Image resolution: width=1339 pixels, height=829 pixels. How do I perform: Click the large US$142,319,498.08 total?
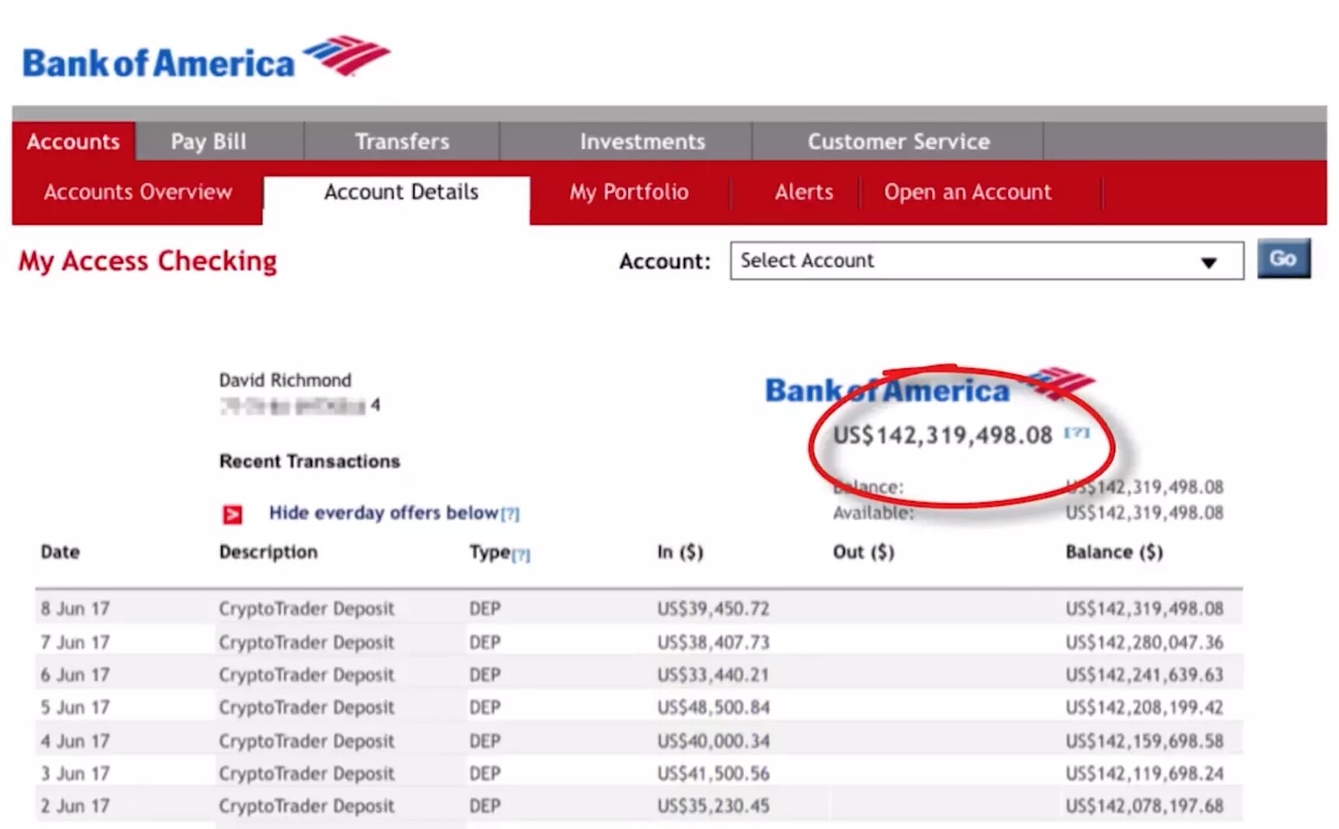pyautogui.click(x=943, y=435)
